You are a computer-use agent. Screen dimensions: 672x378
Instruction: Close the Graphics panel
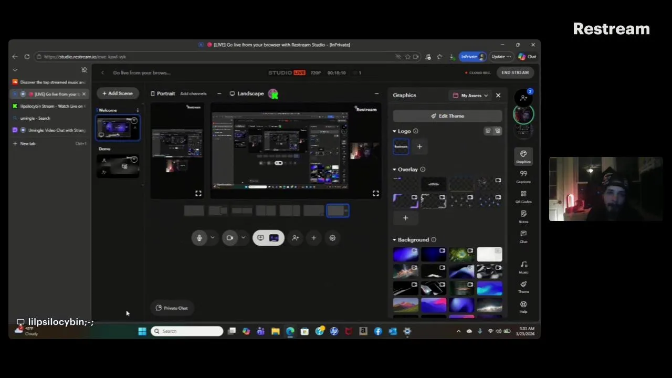498,96
